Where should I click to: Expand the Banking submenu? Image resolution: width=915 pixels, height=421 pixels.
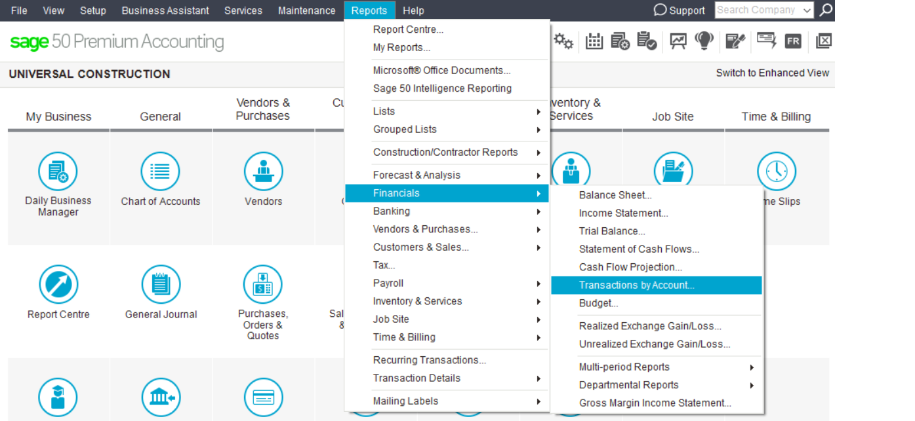[447, 211]
